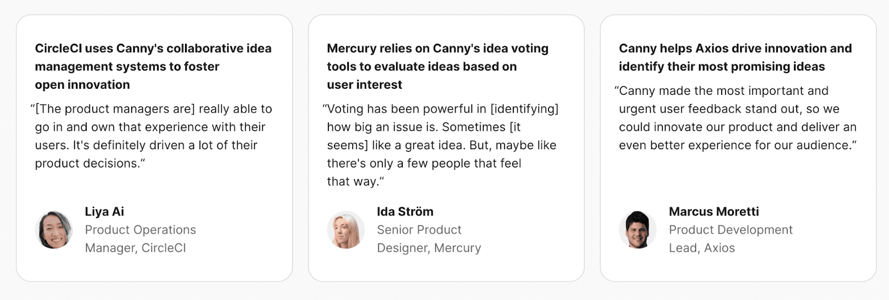
Task: Click Marcus Moretti's avatar photo
Action: pos(638,230)
